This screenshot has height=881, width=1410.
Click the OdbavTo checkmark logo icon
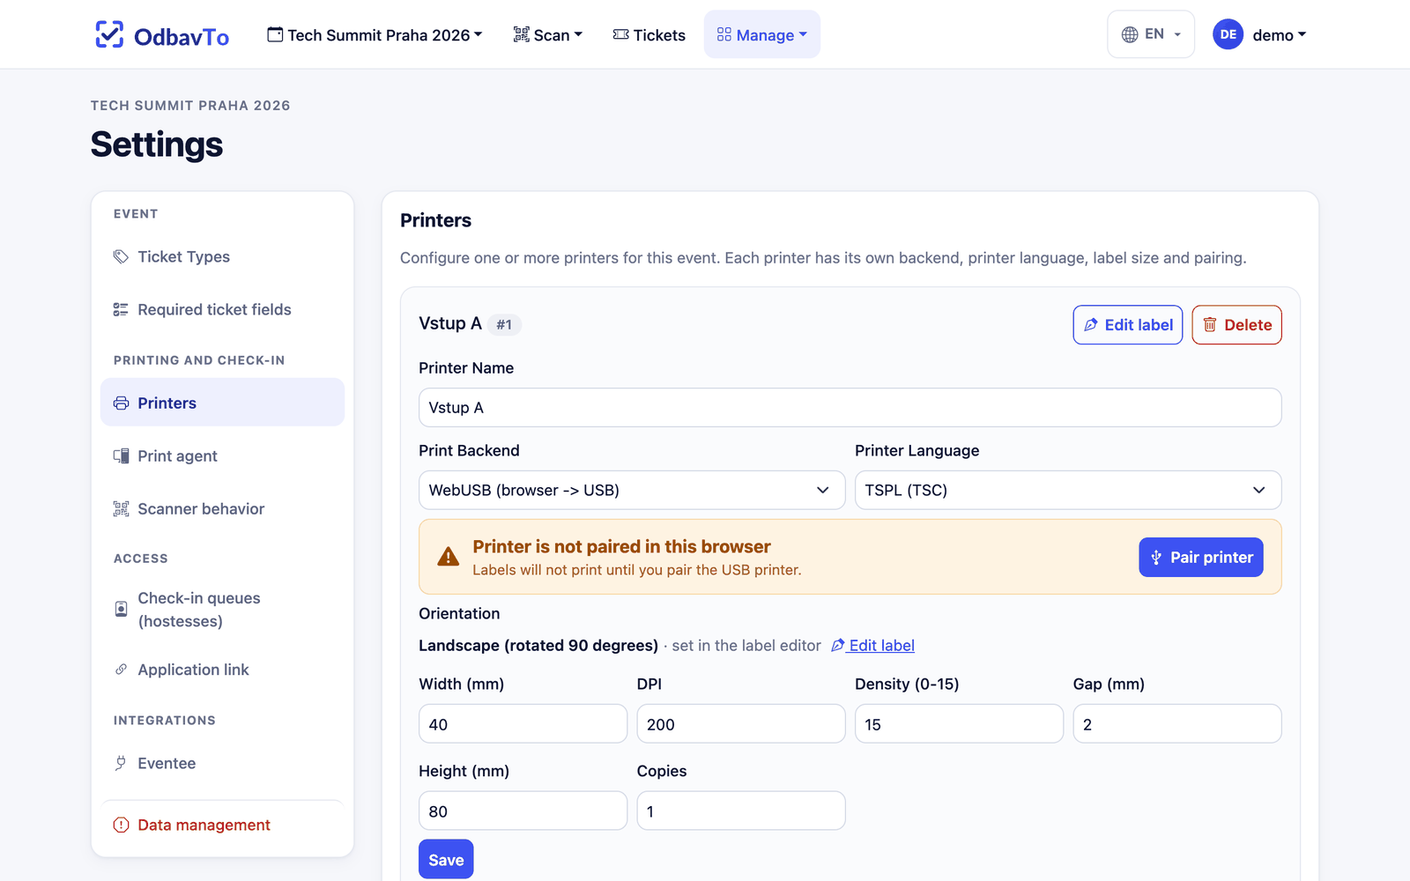click(109, 34)
